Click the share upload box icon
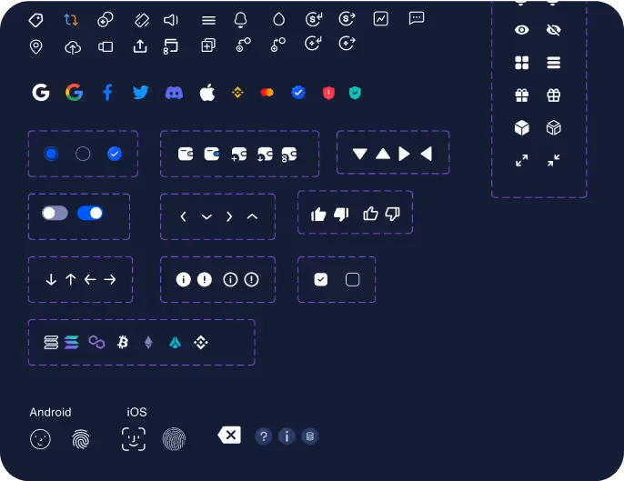Screen dimensions: 624x481 coord(140,46)
